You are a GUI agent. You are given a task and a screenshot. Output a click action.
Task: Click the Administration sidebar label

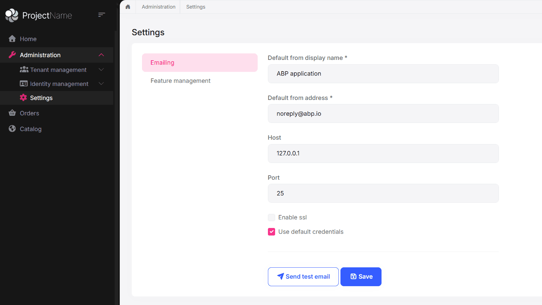(40, 55)
